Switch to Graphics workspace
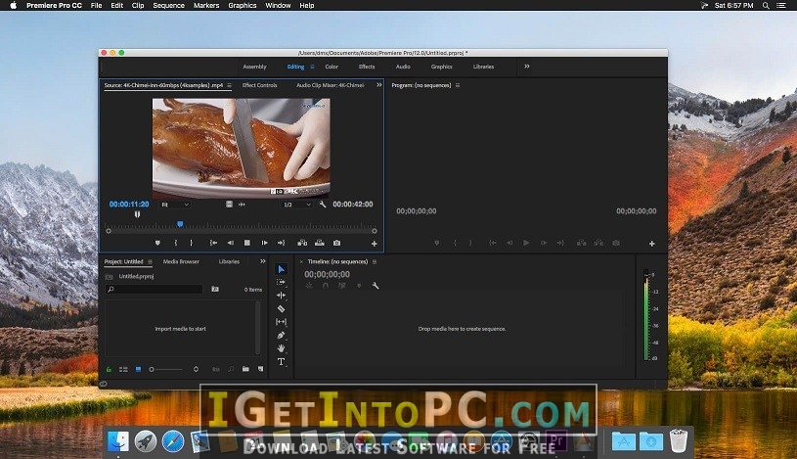Image resolution: width=797 pixels, height=459 pixels. [442, 67]
